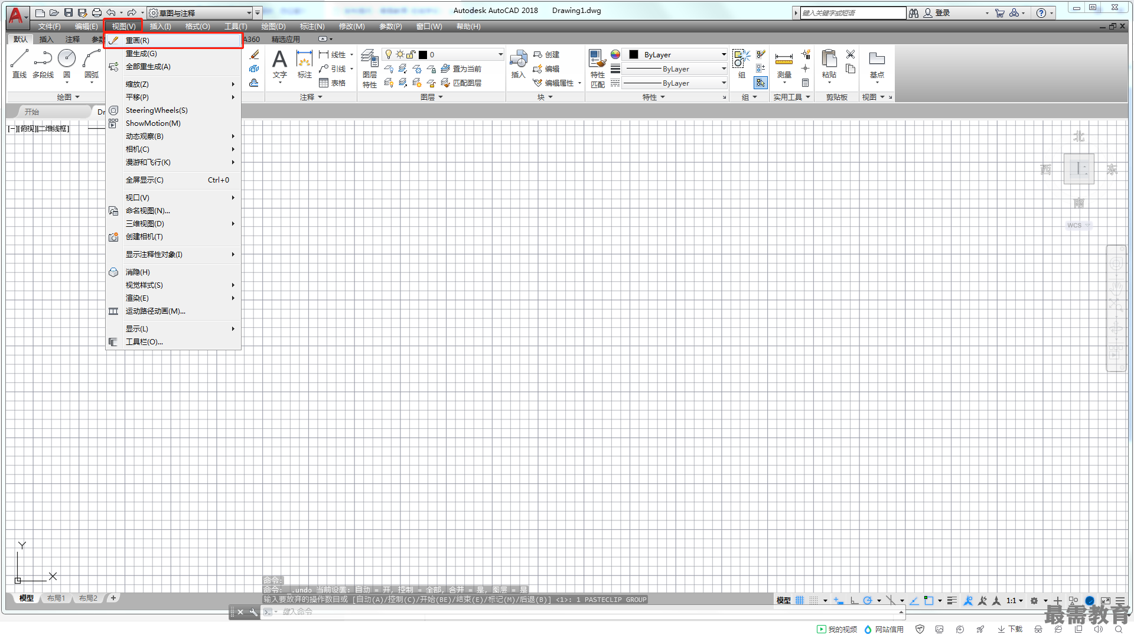This screenshot has width=1134, height=638.
Task: Click the 基点 base point view icon
Action: click(x=877, y=64)
